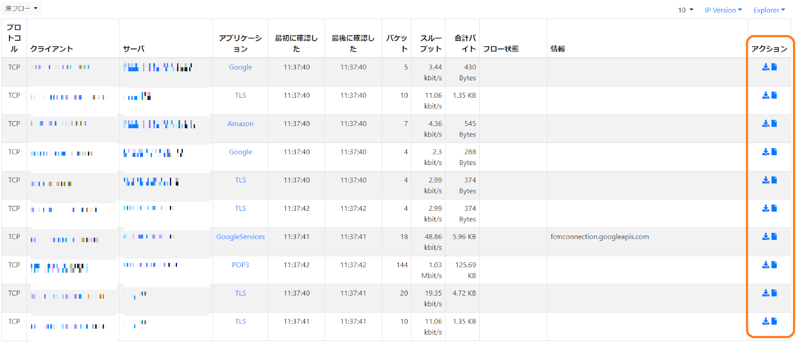This screenshot has width=797, height=344.
Task: Download the POP3 flow capture
Action: pyautogui.click(x=766, y=265)
